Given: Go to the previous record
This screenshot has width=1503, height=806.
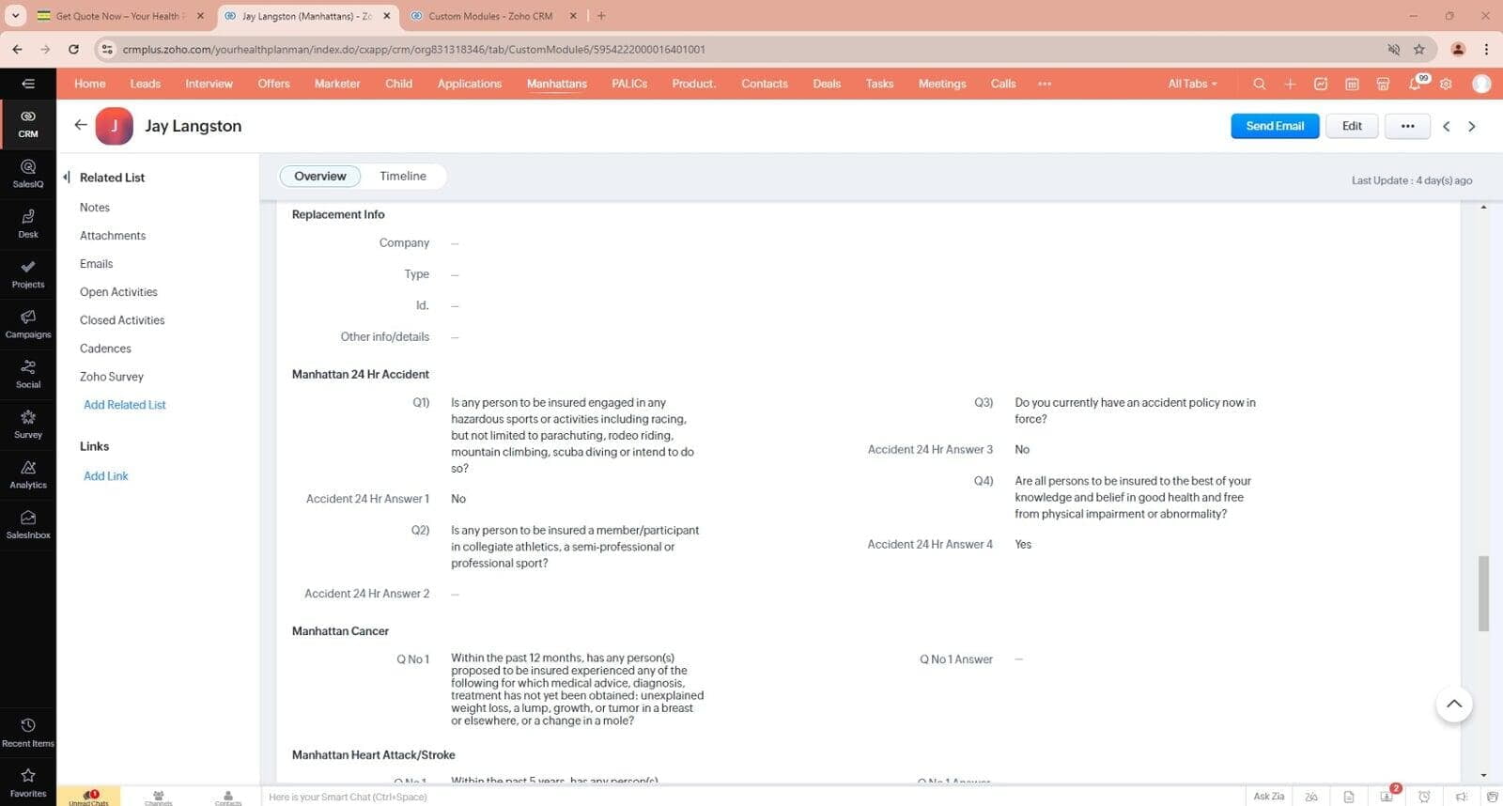Looking at the screenshot, I should coord(1447,126).
